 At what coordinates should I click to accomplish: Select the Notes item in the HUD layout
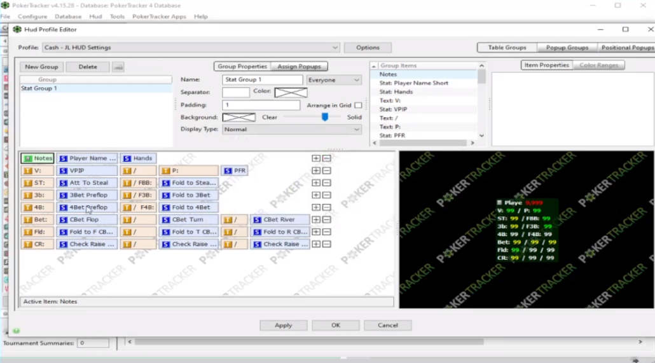(37, 158)
